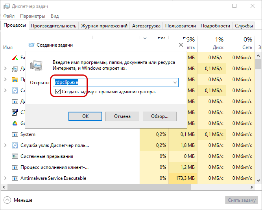The height and width of the screenshot is (210, 262).
Task: Click the Процесс исполнения клиент process icon
Action: (x=15, y=167)
